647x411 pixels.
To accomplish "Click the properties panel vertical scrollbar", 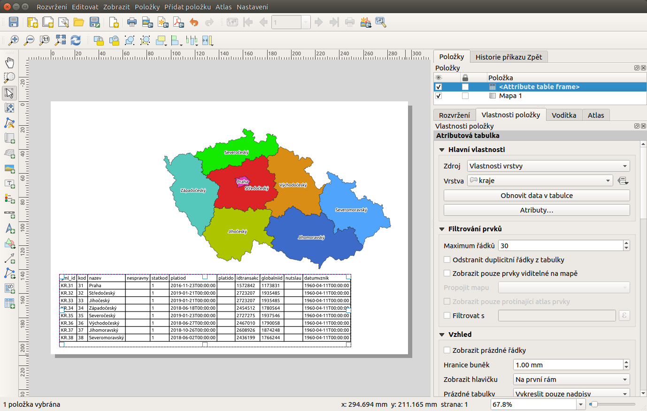I will point(643,268).
